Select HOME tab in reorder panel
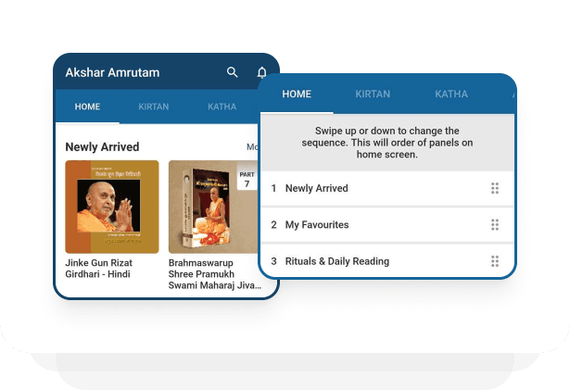 tap(297, 94)
